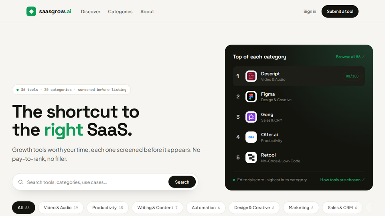
Task: Open the Categories nav item
Action: pyautogui.click(x=120, y=12)
